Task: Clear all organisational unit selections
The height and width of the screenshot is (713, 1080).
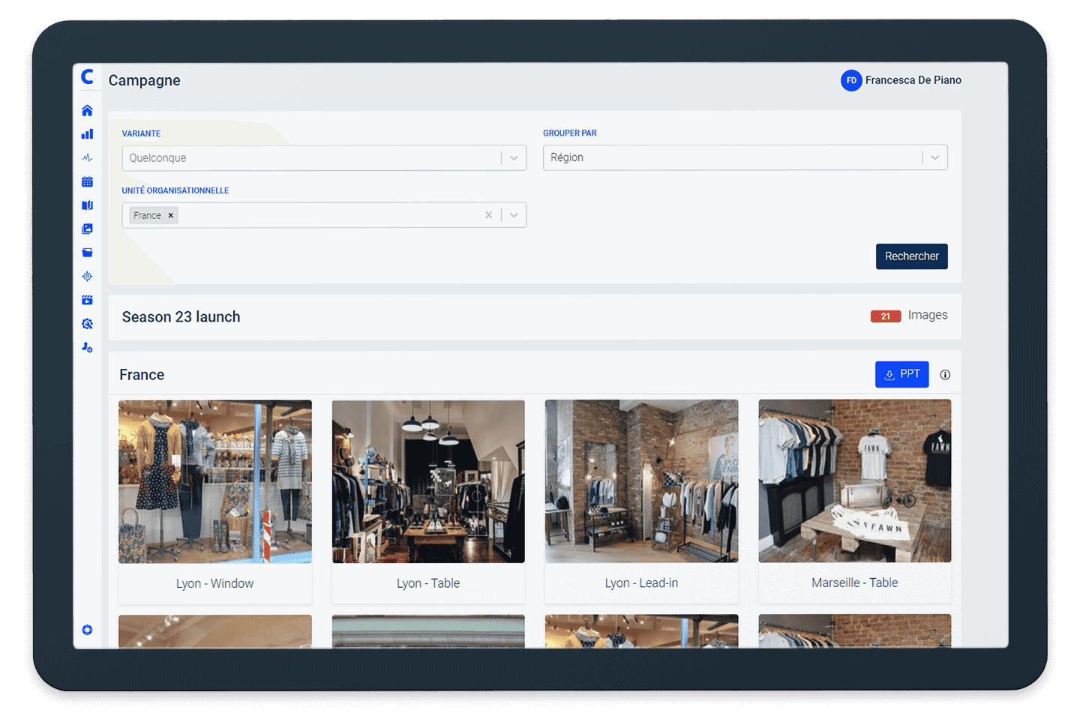Action: click(x=489, y=215)
